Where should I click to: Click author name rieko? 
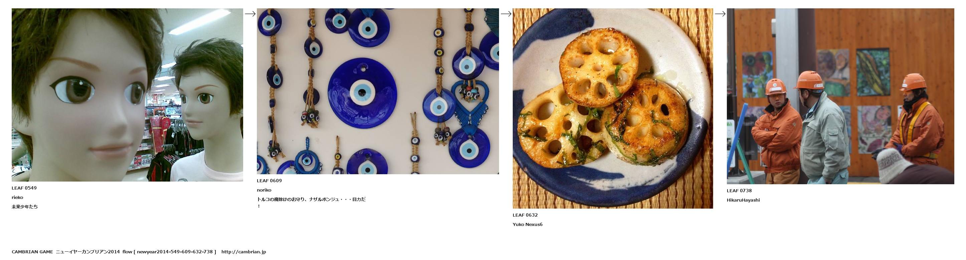(17, 198)
